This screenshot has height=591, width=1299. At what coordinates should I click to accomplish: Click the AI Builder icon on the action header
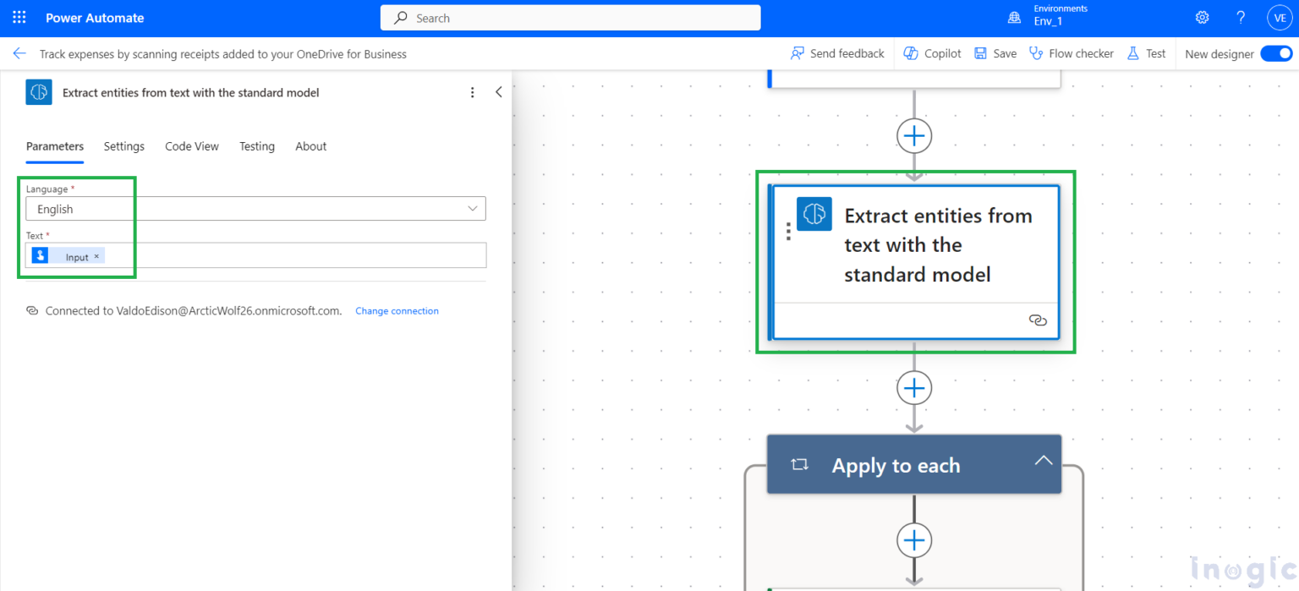pos(38,92)
